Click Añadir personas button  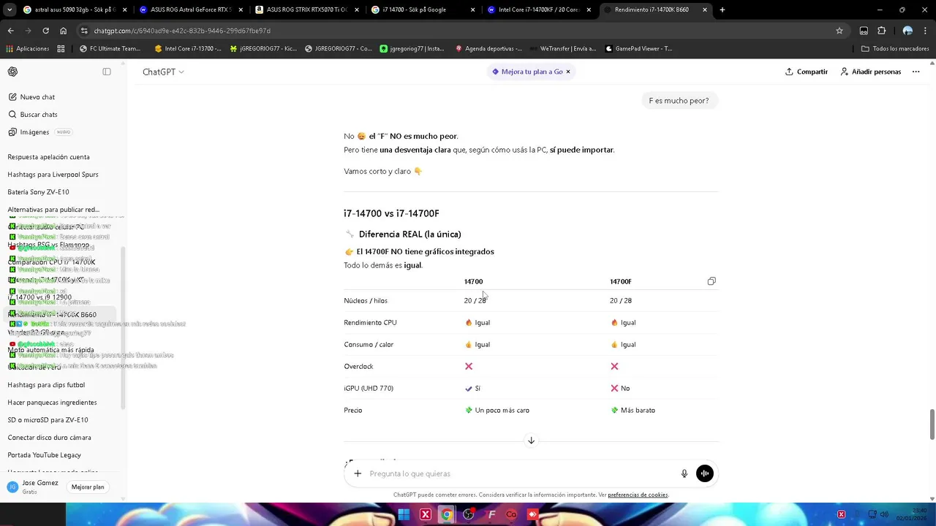[x=870, y=72]
